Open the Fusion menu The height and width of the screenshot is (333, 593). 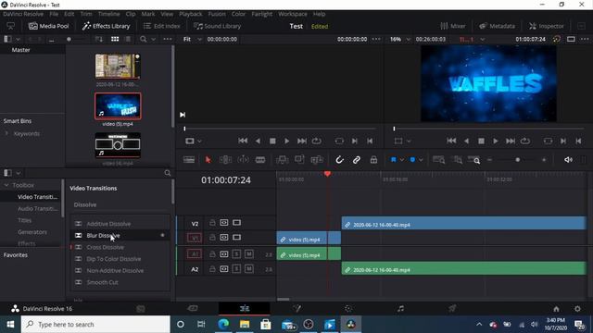click(x=217, y=14)
